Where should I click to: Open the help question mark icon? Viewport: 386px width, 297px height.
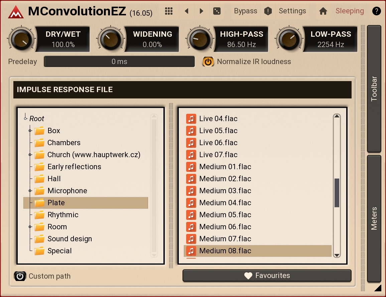coord(376,11)
